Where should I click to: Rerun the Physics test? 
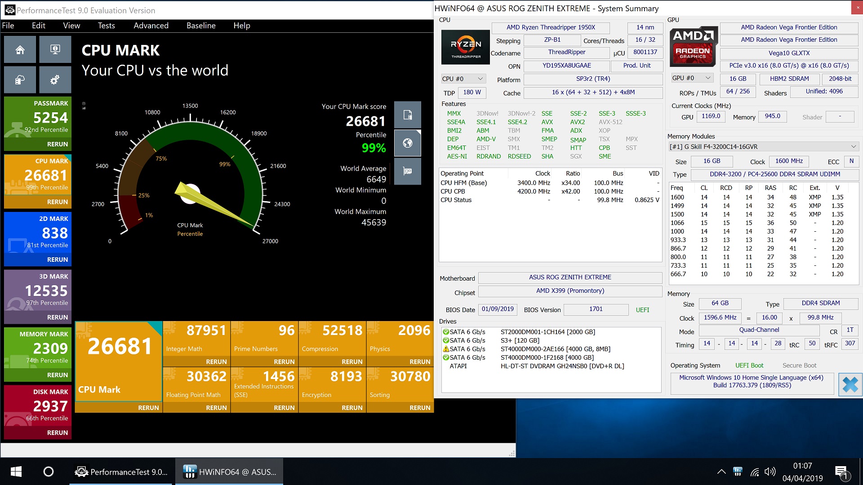pyautogui.click(x=420, y=362)
